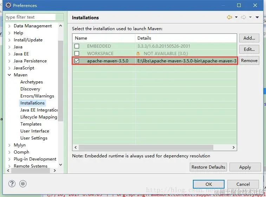The height and width of the screenshot is (197, 266).
Task: Click the Apply button
Action: pos(245,167)
